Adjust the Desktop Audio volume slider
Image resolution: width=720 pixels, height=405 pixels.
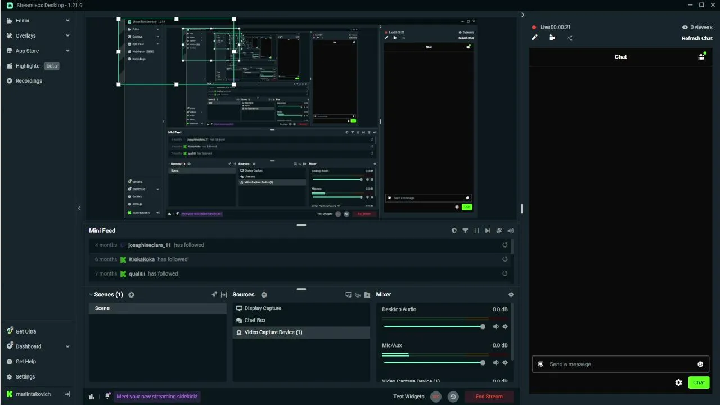434,327
